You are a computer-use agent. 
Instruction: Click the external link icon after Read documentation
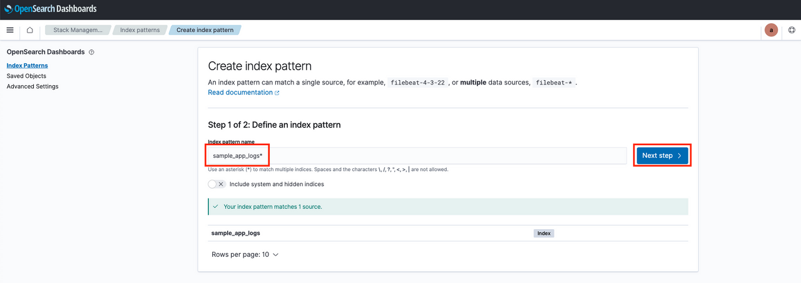277,93
